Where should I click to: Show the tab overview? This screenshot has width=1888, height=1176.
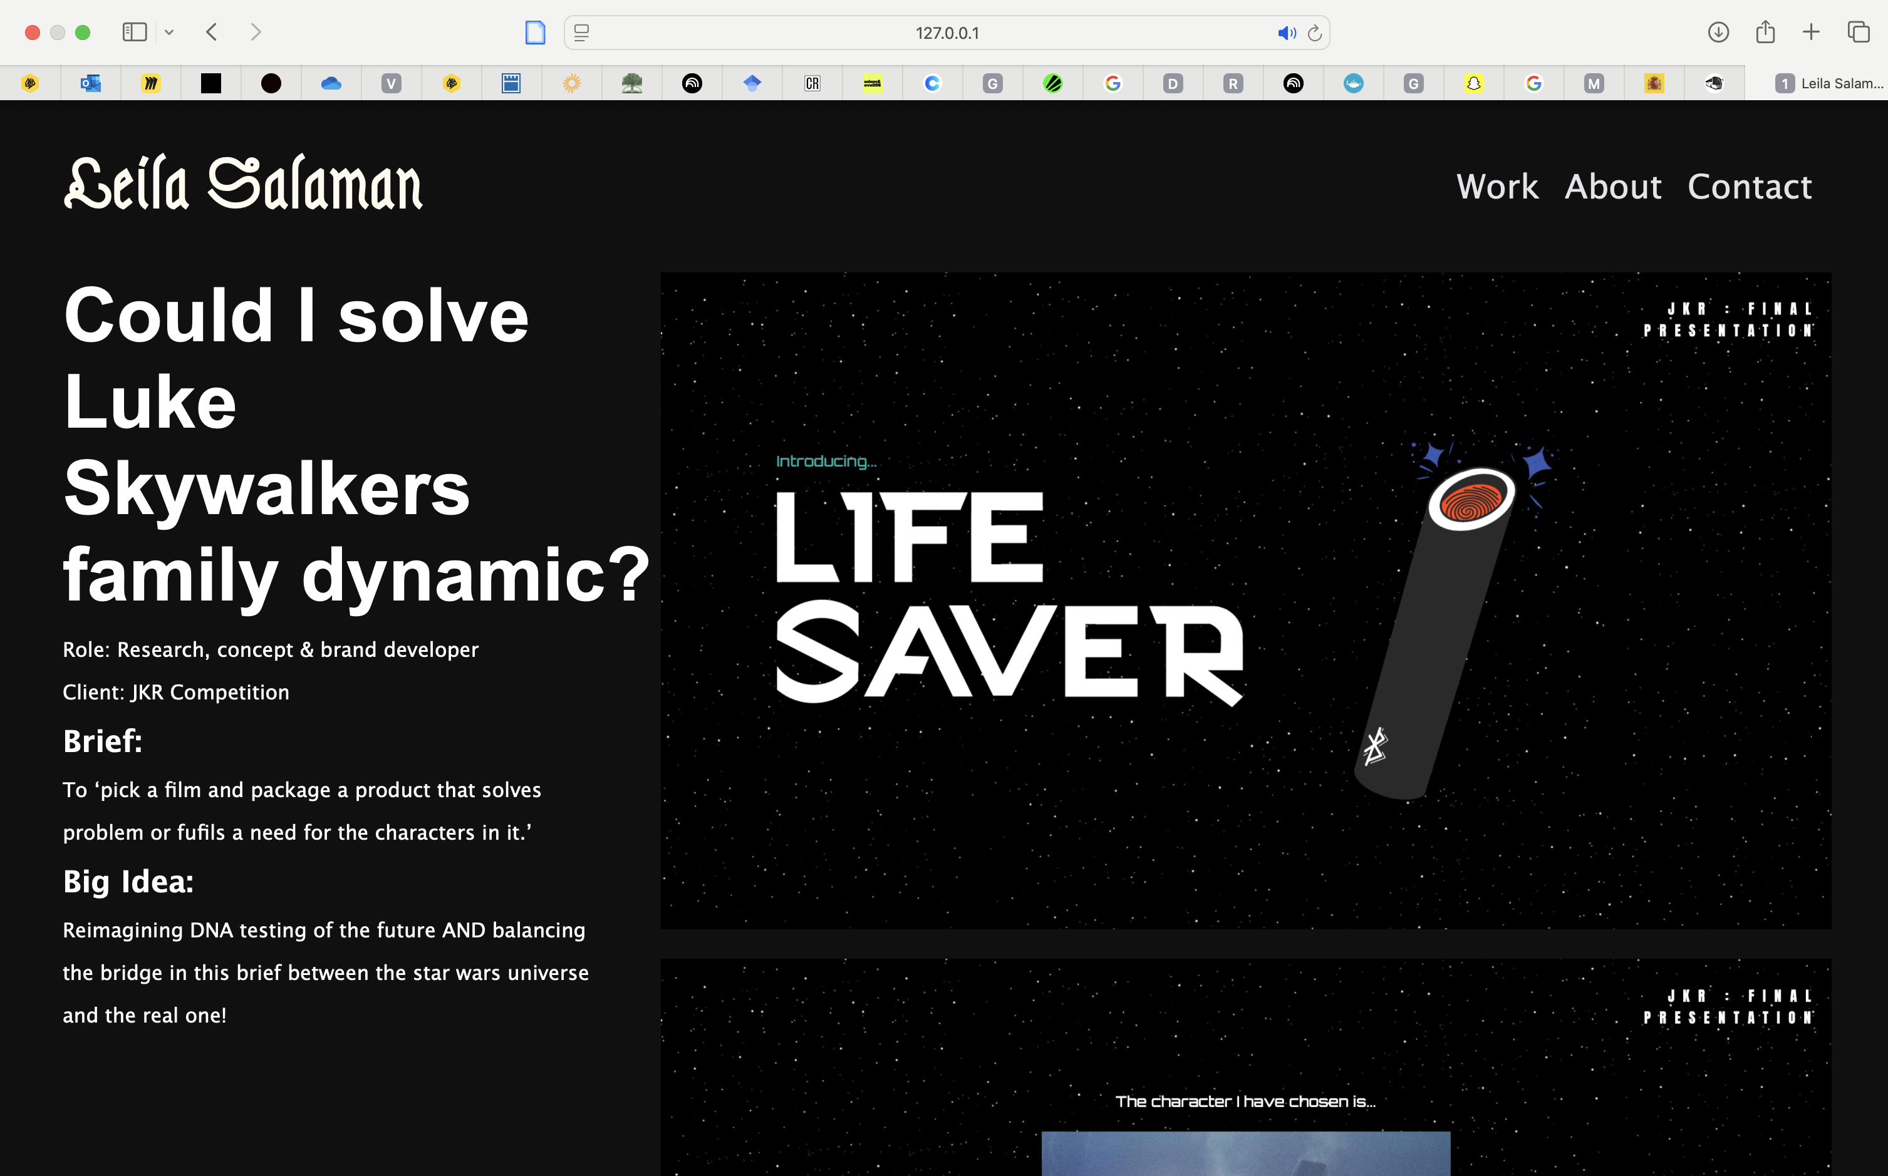1859,32
